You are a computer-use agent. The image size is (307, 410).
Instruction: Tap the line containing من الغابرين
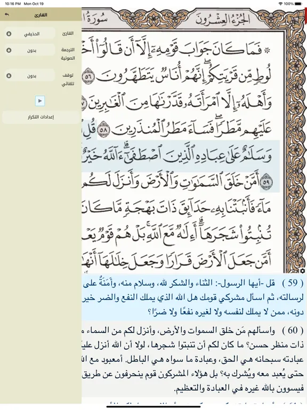[177, 102]
